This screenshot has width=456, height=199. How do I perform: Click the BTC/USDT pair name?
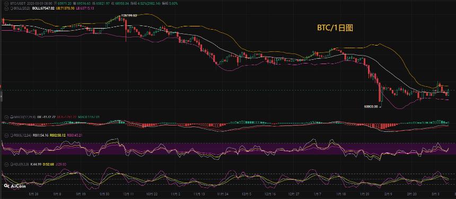pos(17,3)
